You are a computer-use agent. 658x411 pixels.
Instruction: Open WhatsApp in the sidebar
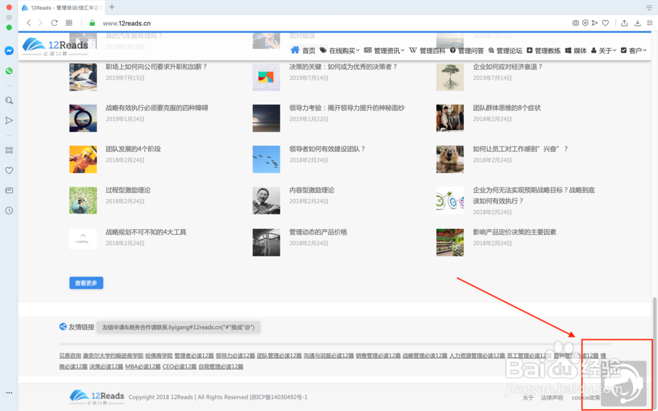[x=9, y=71]
